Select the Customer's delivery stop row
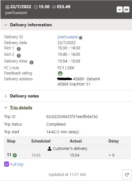 [x=67, y=152]
